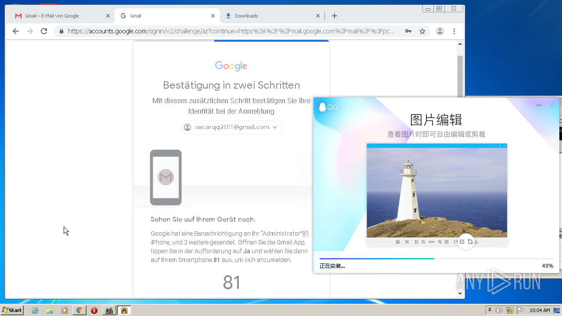Click the lighthouse preview image
Viewport: 562px width, 316px height.
point(437,193)
